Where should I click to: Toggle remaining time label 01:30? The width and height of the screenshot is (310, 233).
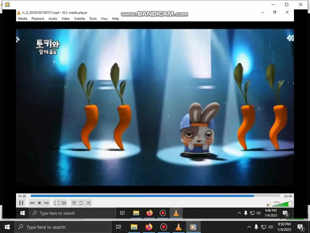tap(288, 196)
